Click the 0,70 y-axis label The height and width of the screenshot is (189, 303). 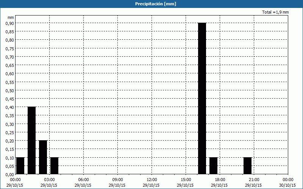point(10,57)
